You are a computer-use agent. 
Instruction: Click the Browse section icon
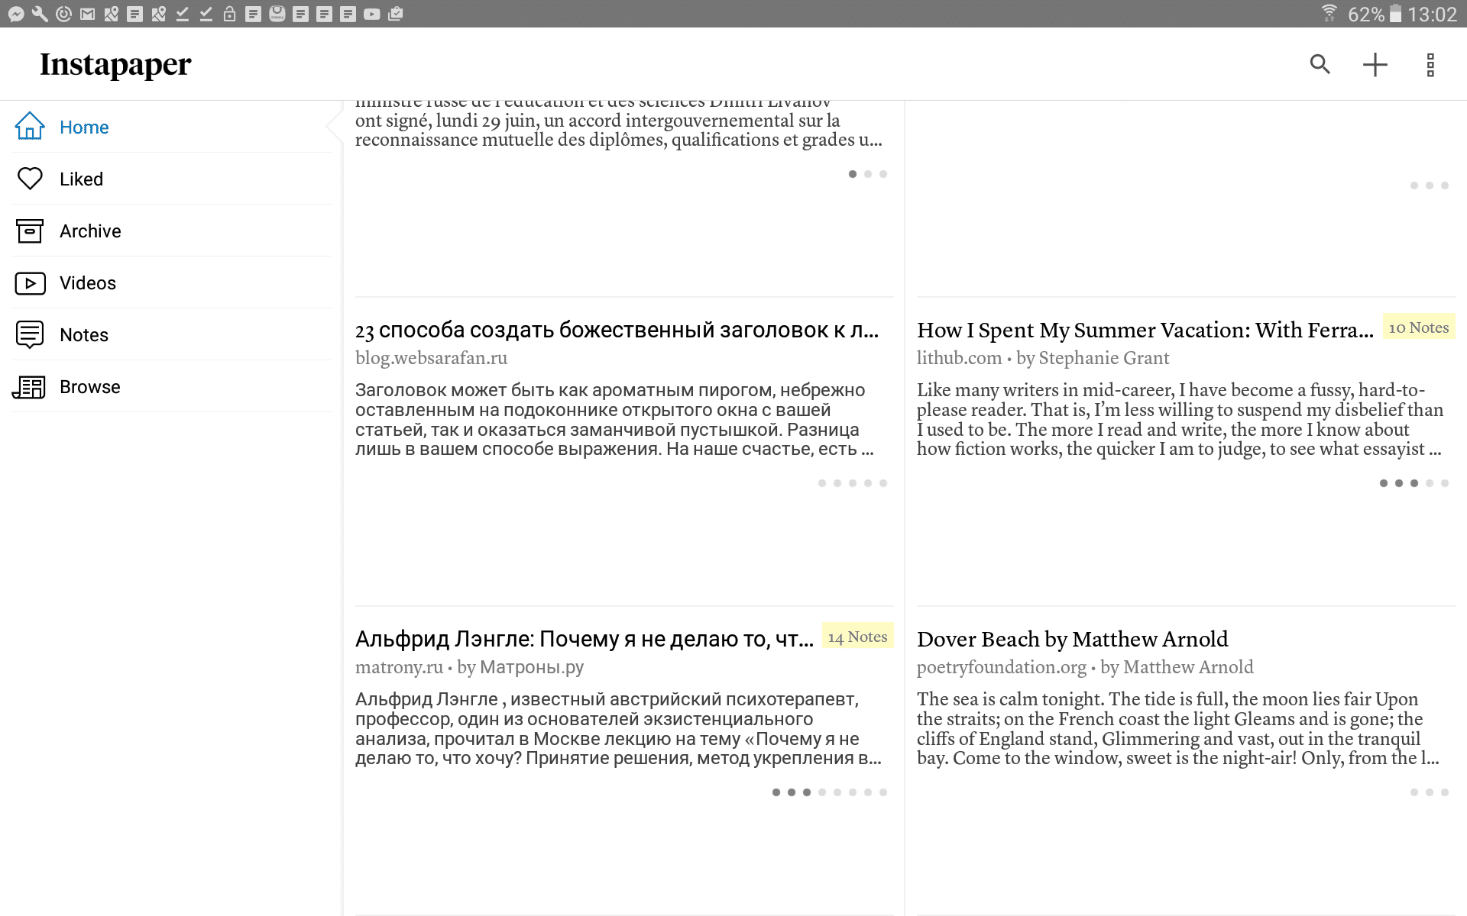point(28,387)
